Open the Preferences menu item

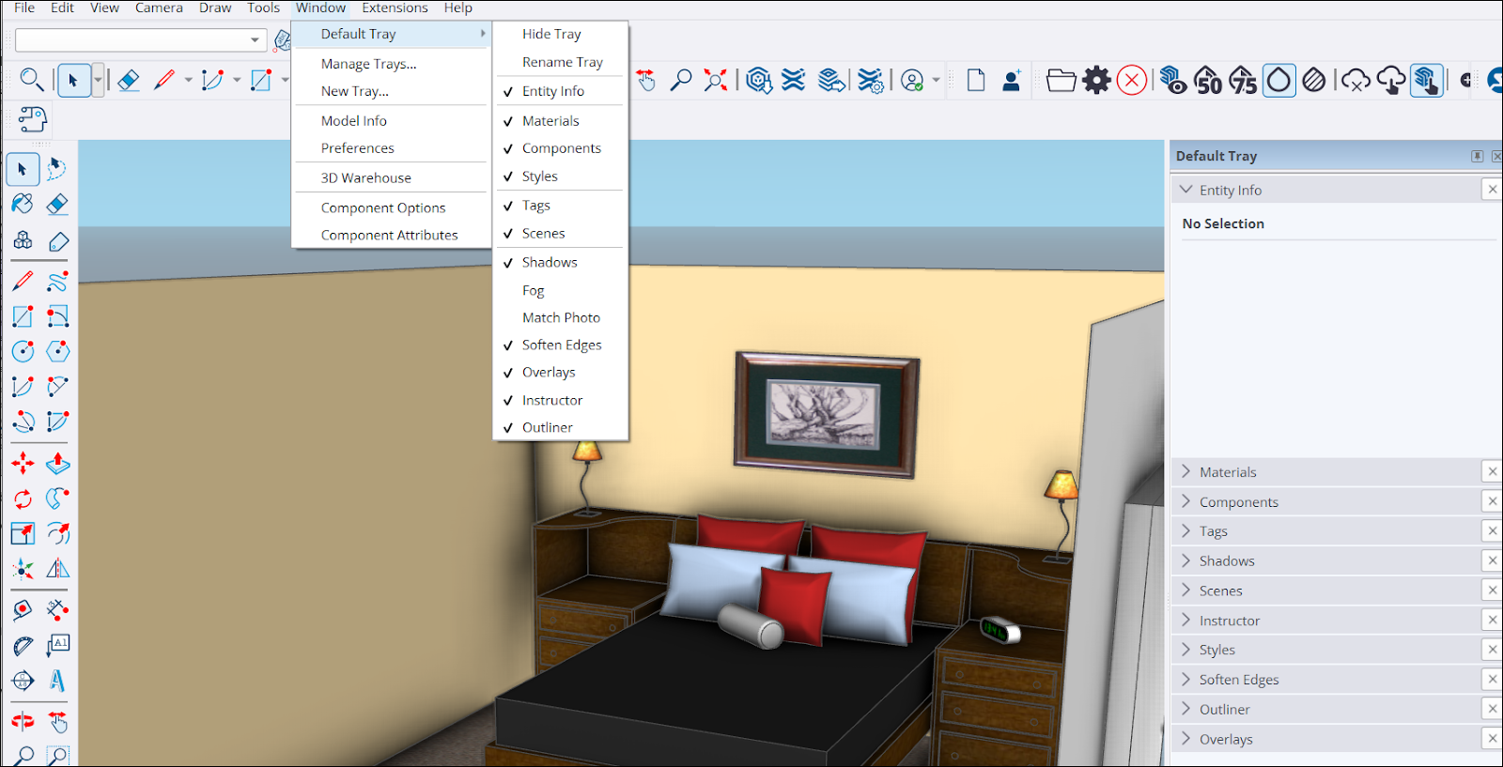coord(357,148)
